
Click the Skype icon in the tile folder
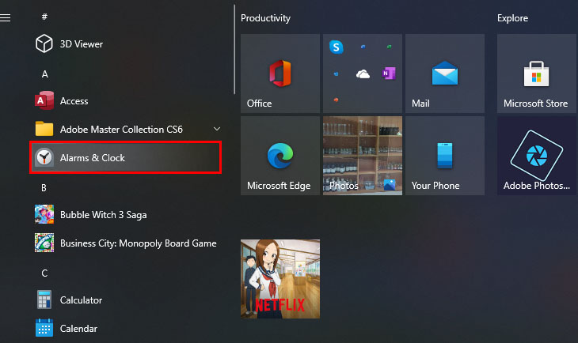point(337,47)
